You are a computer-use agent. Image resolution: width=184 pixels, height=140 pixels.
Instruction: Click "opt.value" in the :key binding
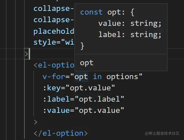90,88
